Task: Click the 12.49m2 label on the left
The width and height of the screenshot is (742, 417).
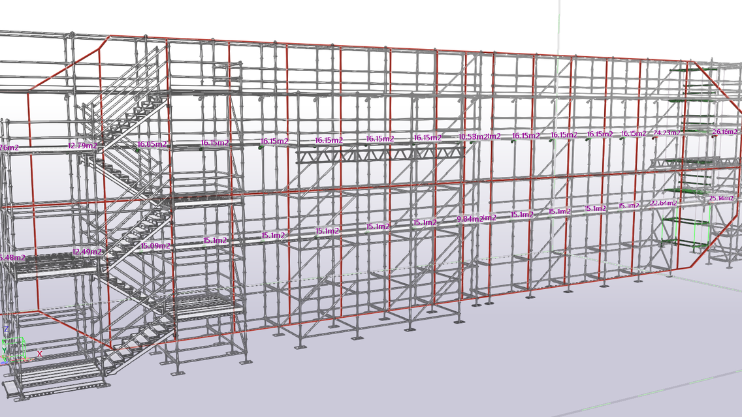Action: [87, 251]
